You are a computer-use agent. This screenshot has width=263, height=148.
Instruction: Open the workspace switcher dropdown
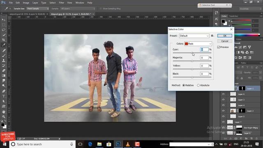coord(251,9)
